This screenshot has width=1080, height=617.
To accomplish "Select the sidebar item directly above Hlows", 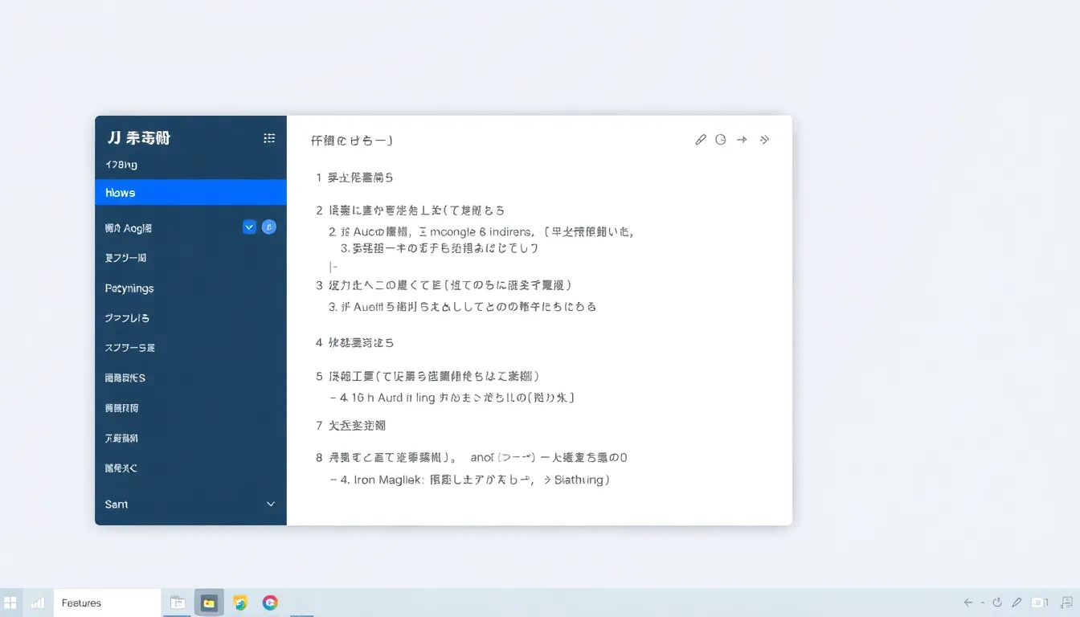I will click(x=121, y=165).
